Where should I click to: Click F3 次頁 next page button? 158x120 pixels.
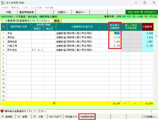[x=39, y=117]
